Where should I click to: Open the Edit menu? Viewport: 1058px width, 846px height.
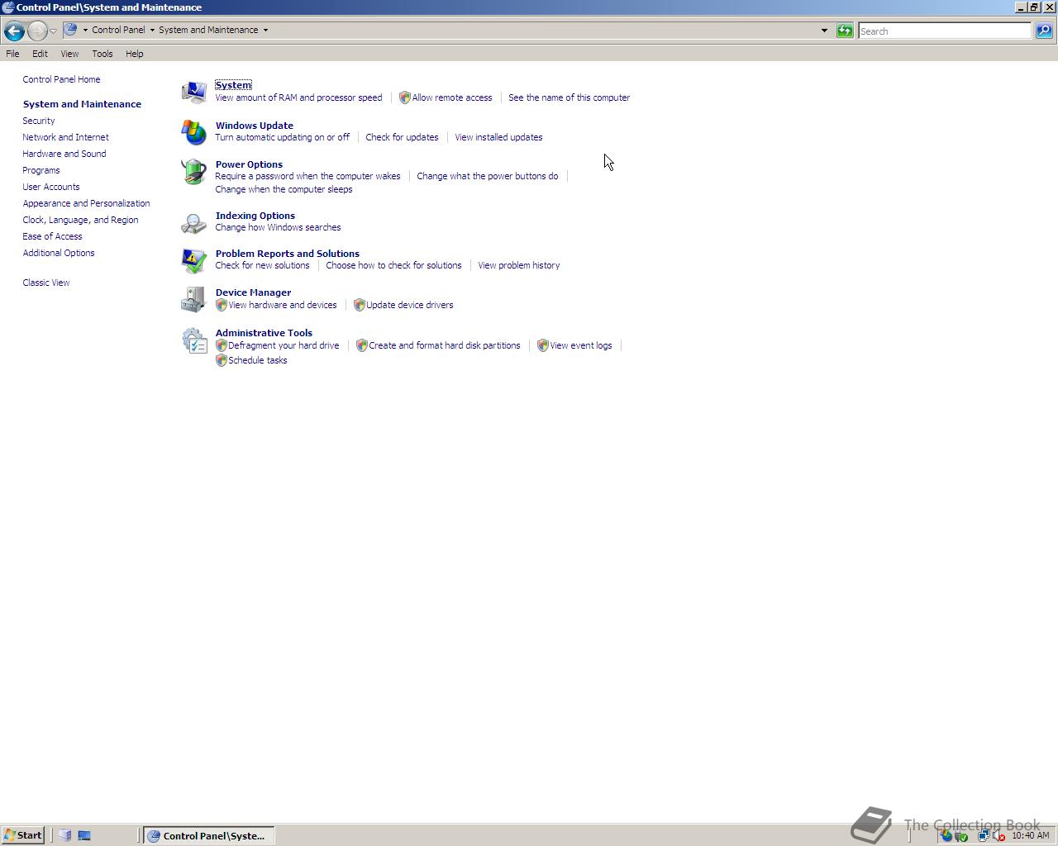(40, 54)
